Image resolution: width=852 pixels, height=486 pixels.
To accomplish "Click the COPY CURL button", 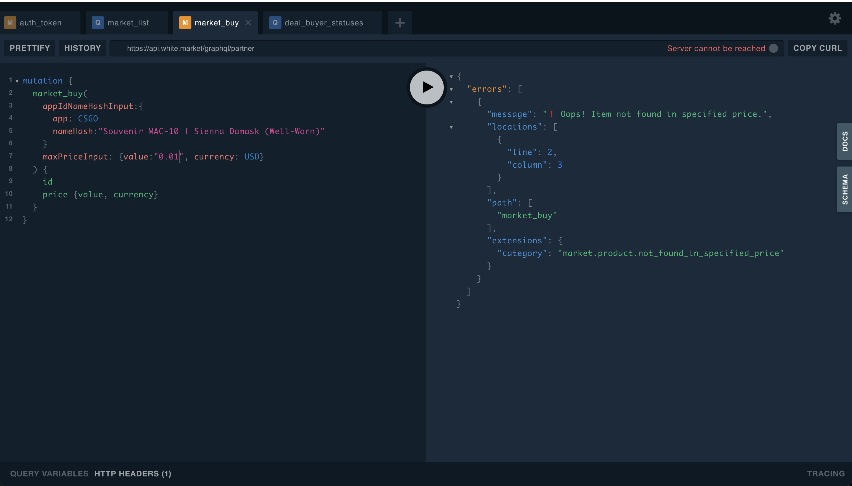I will [817, 48].
